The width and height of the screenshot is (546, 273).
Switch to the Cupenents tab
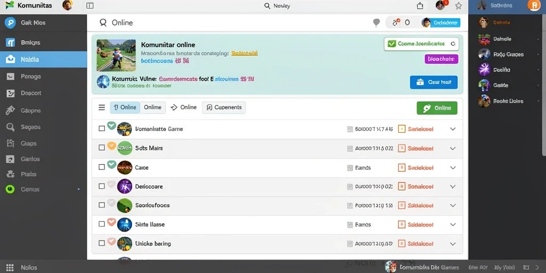(224, 108)
